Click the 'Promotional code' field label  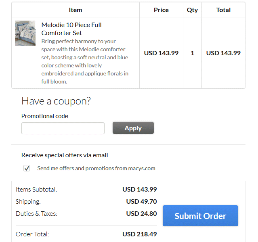click(x=45, y=116)
